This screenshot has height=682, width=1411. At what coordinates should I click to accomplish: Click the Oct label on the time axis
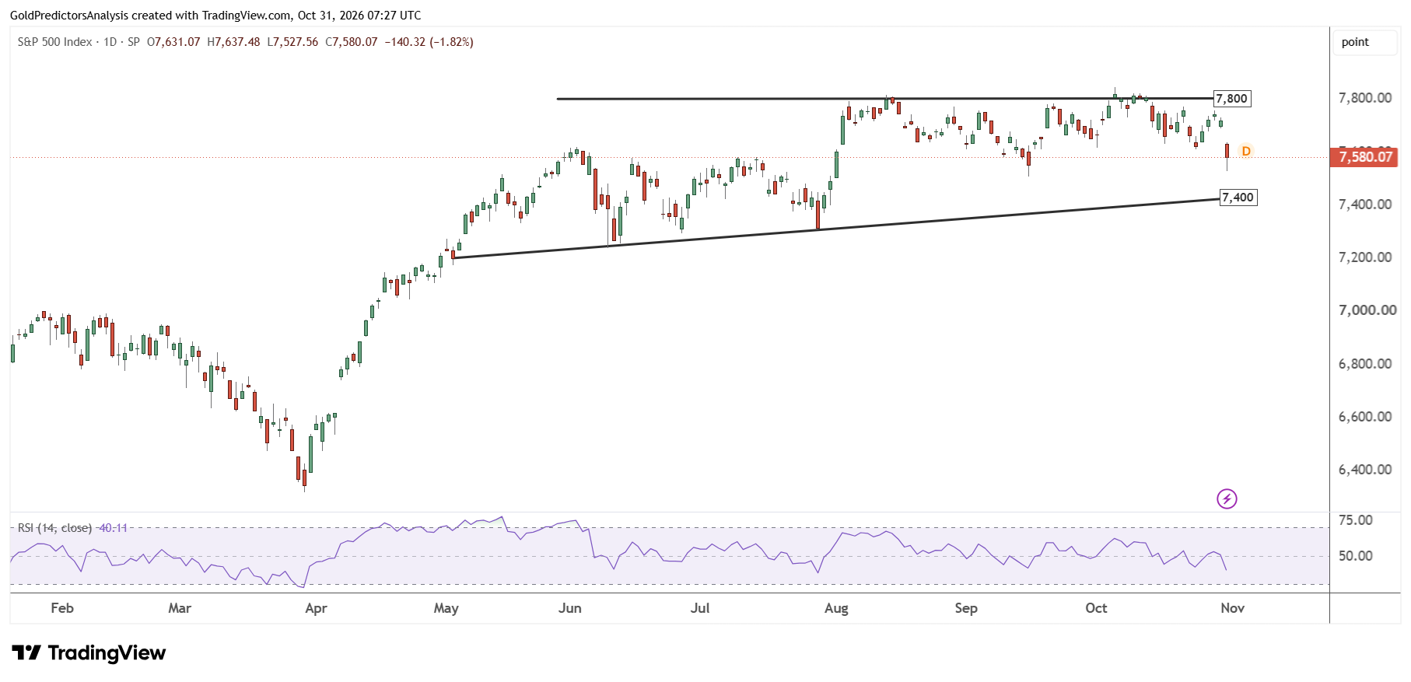(1096, 608)
